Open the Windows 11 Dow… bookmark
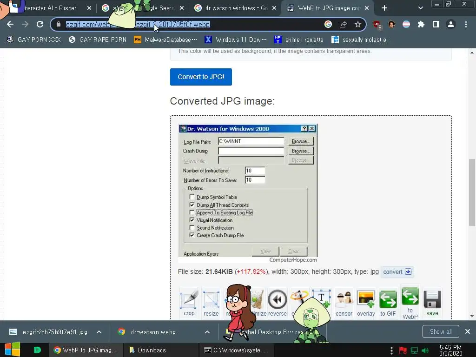Image resolution: width=476 pixels, height=357 pixels. click(x=236, y=40)
